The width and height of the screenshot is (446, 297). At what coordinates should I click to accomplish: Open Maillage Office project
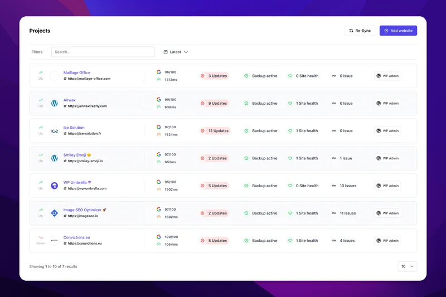[77, 72]
